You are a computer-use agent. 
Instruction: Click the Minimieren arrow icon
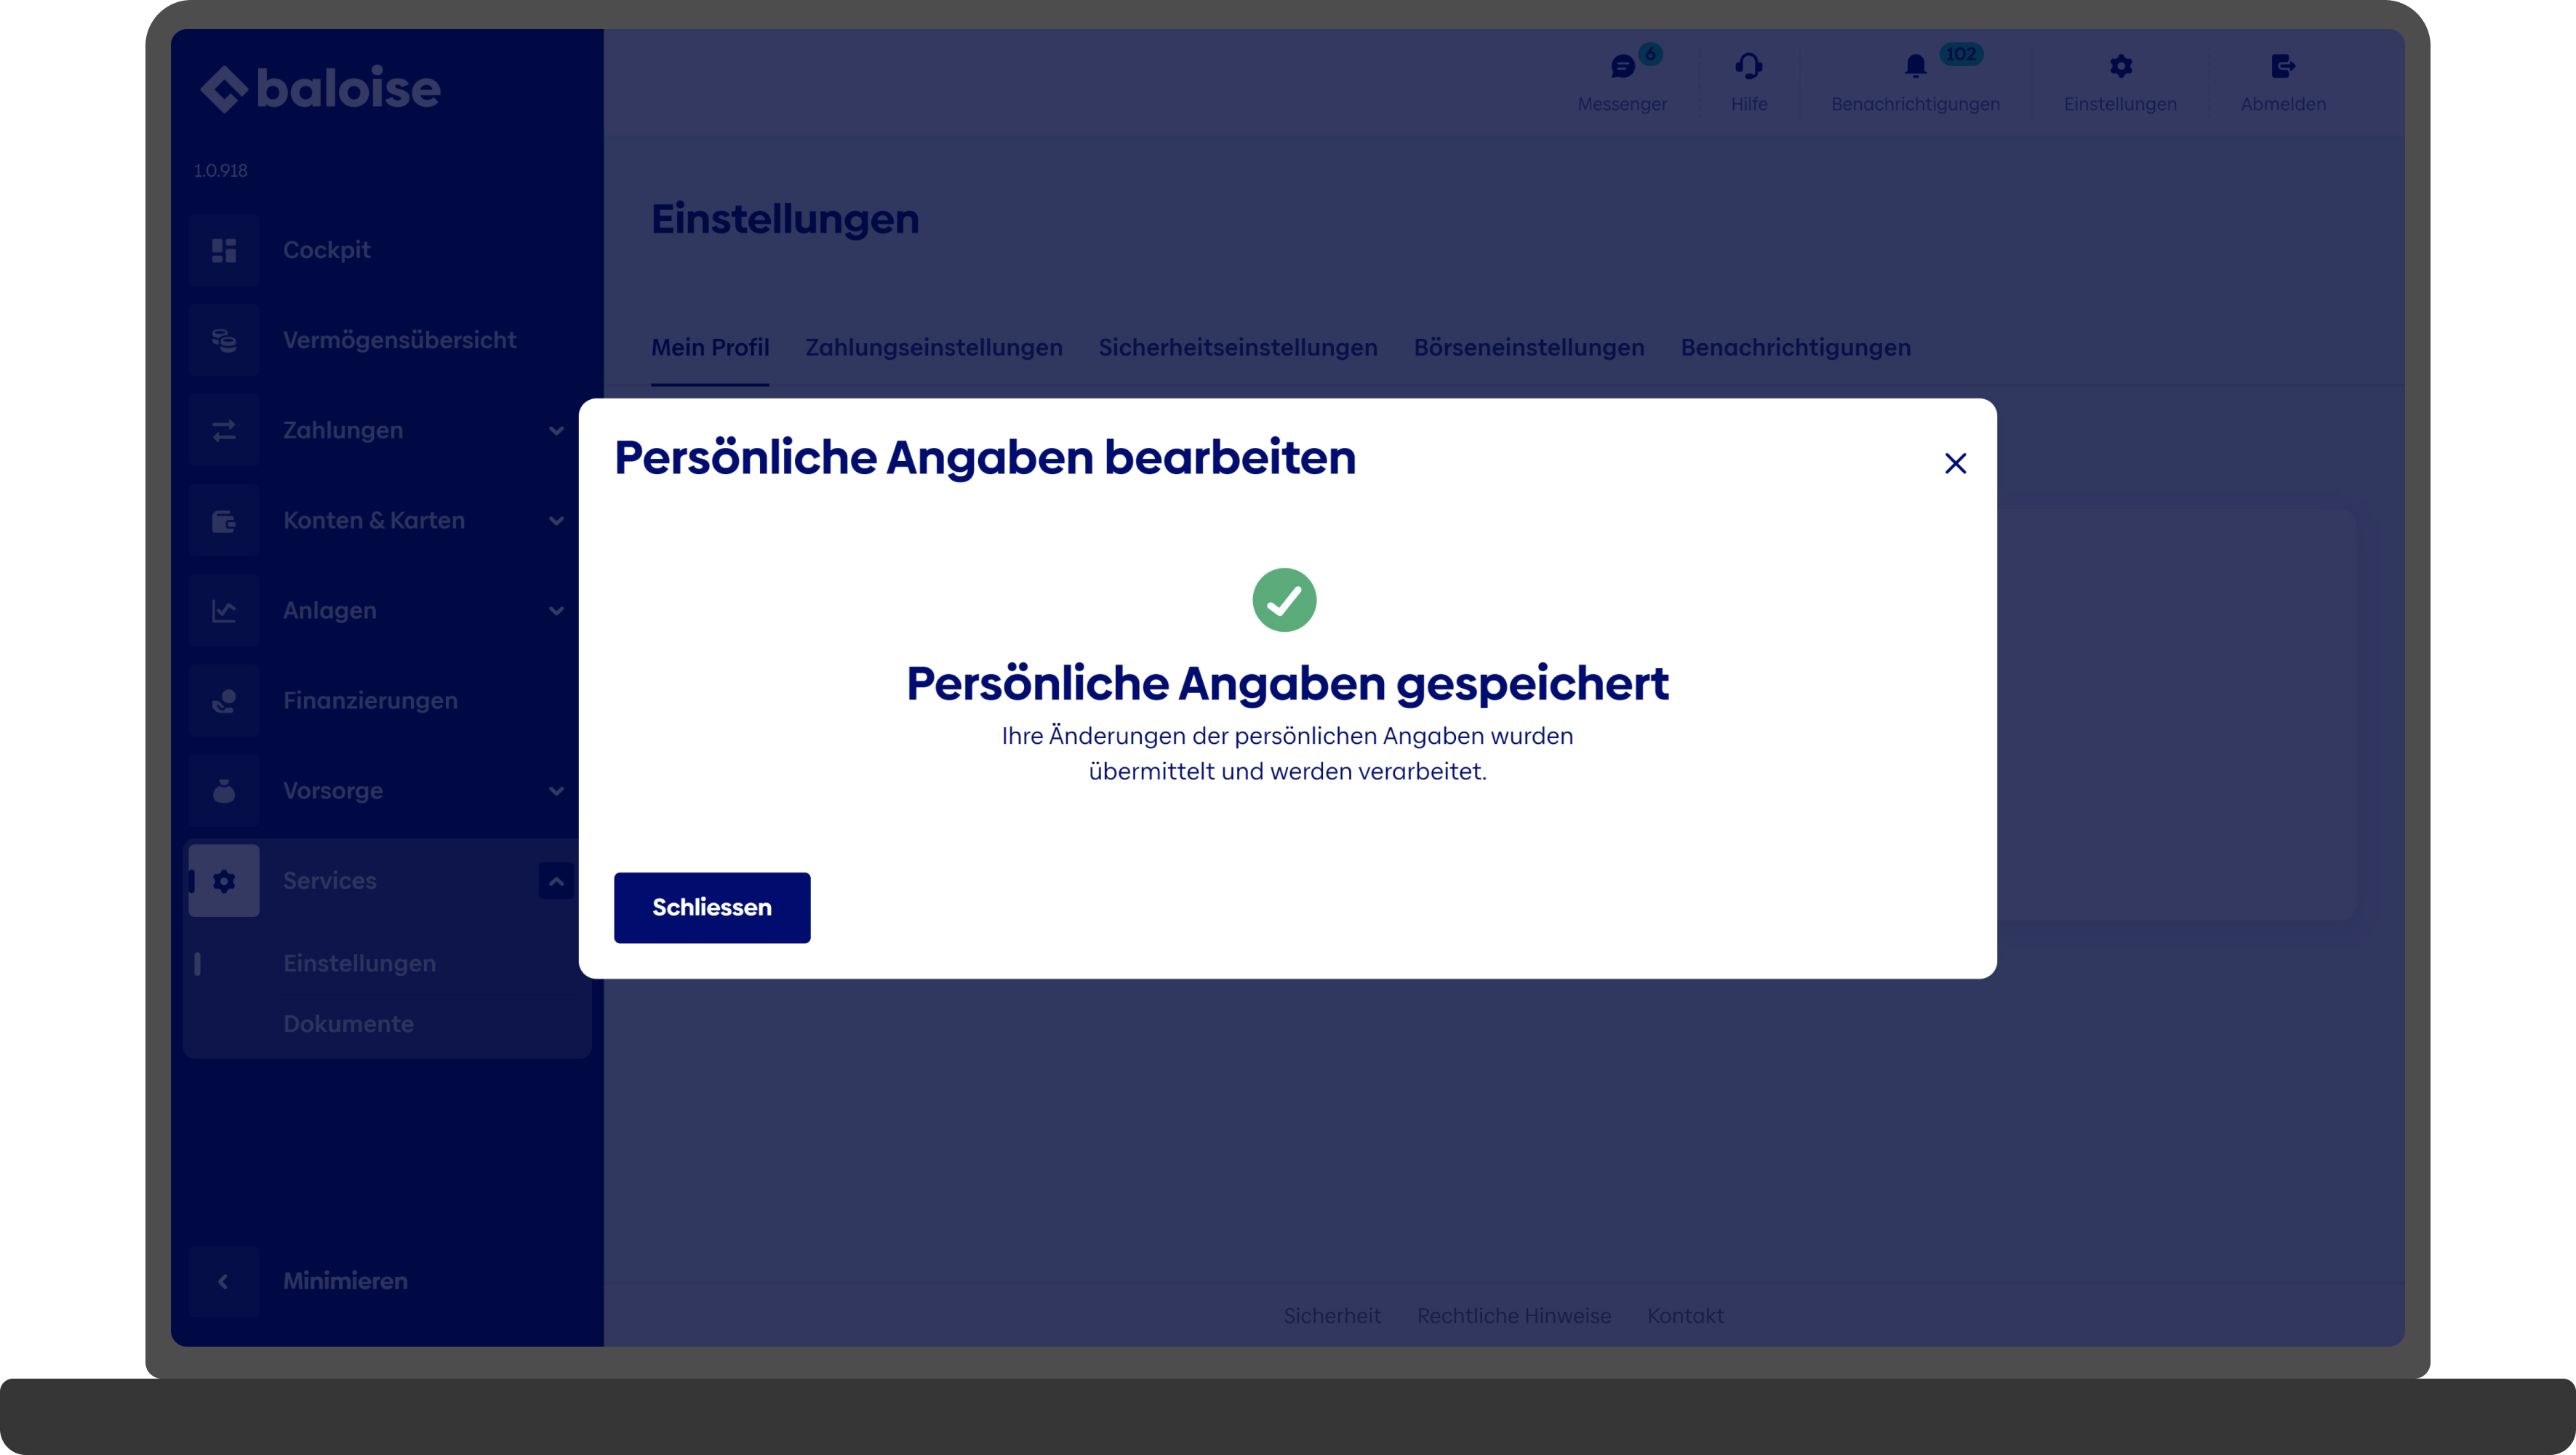pyautogui.click(x=224, y=1281)
